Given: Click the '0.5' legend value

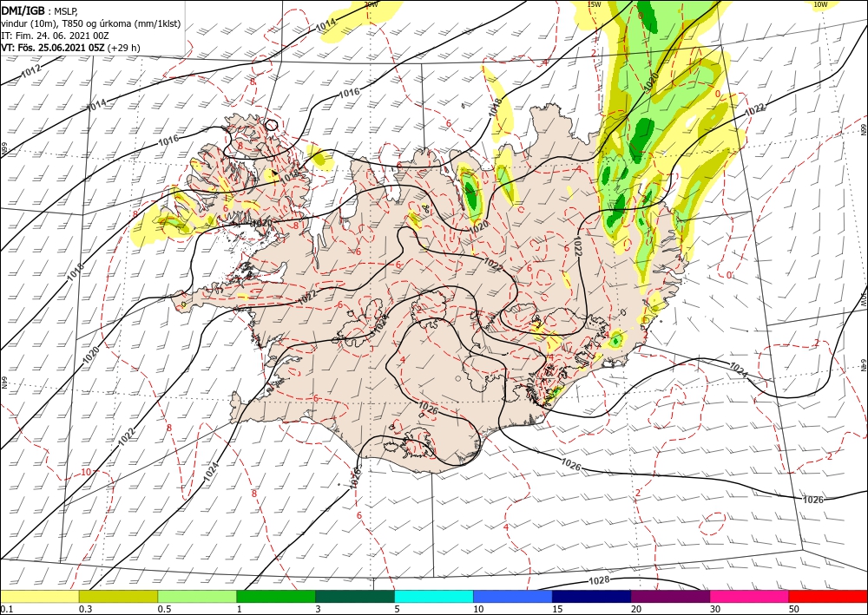Looking at the screenshot, I should click(x=164, y=609).
